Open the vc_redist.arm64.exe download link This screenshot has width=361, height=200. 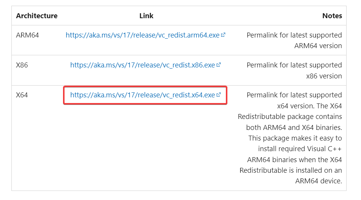click(142, 35)
